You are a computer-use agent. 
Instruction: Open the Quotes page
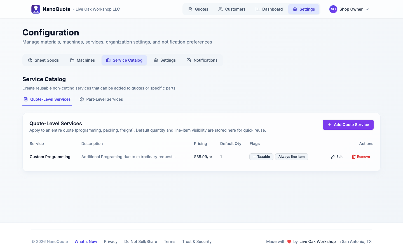point(198,9)
